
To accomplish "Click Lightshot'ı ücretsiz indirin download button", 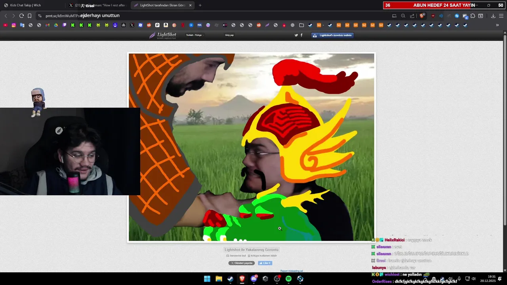I will click(332, 35).
